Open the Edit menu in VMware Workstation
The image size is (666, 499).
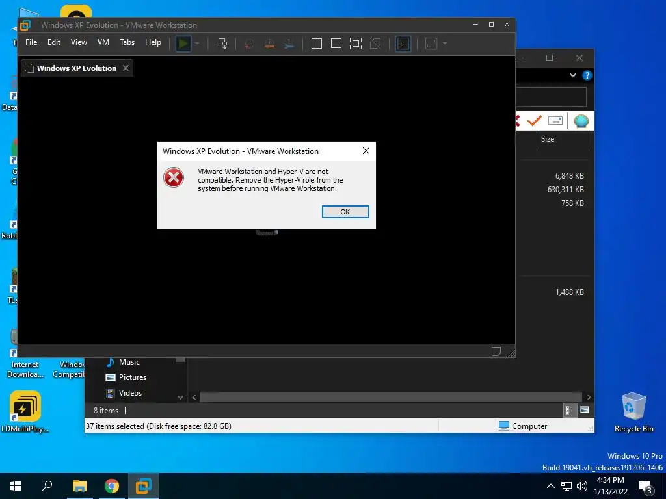[54, 42]
